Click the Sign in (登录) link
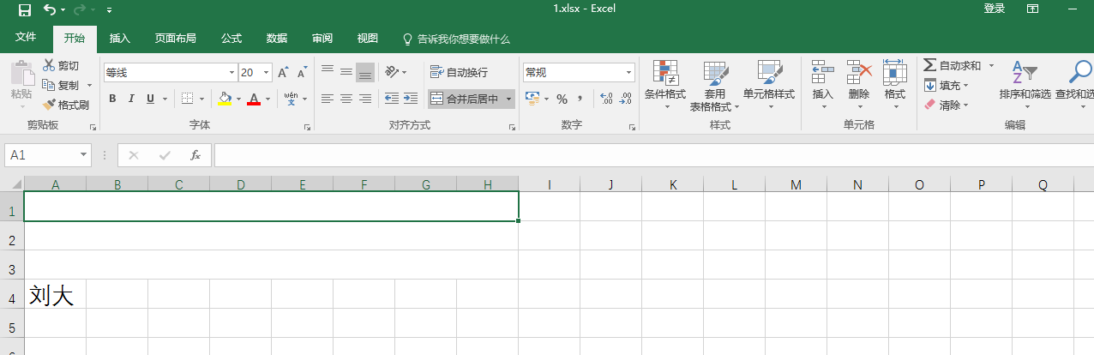1094x355 pixels. (x=994, y=9)
